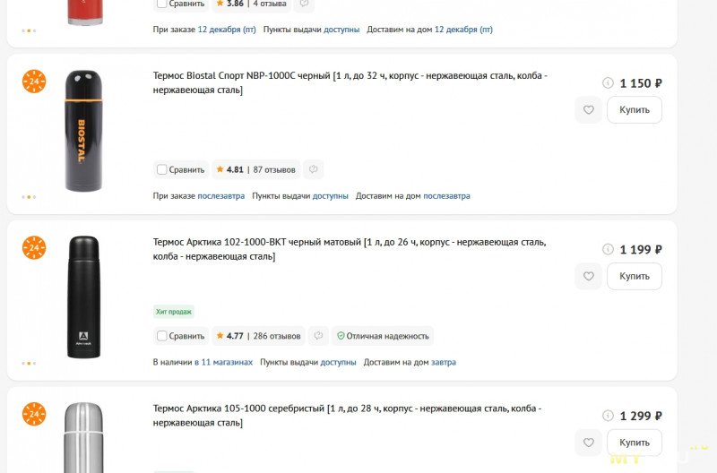The height and width of the screenshot is (473, 717).
Task: Favorite the silver Арктика 105-1000 thermos
Action: pyautogui.click(x=588, y=443)
